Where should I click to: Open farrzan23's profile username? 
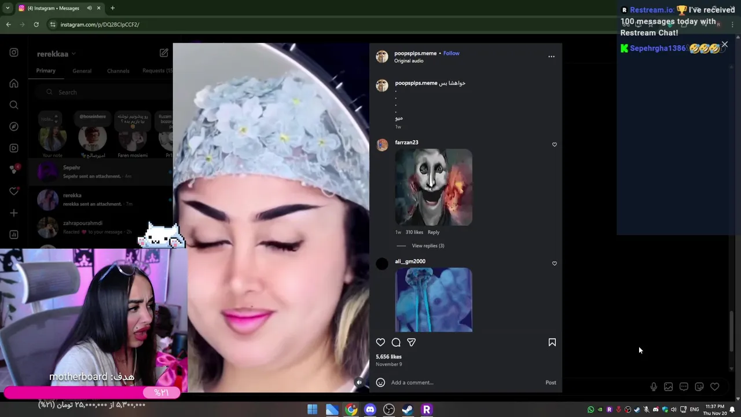click(406, 142)
